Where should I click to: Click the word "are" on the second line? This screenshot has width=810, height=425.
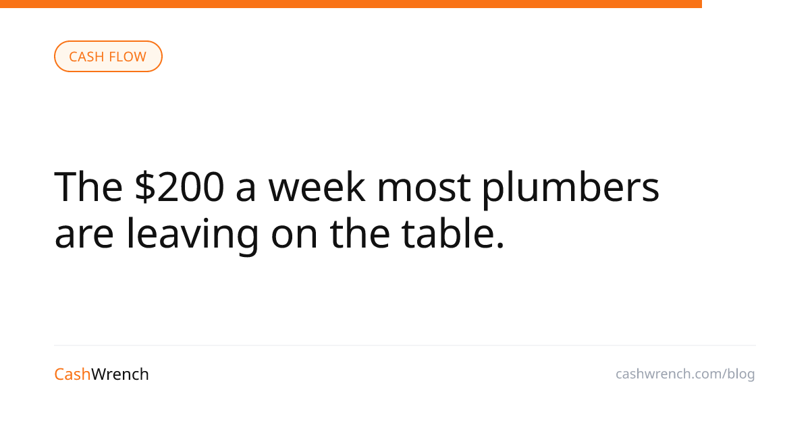coord(84,234)
